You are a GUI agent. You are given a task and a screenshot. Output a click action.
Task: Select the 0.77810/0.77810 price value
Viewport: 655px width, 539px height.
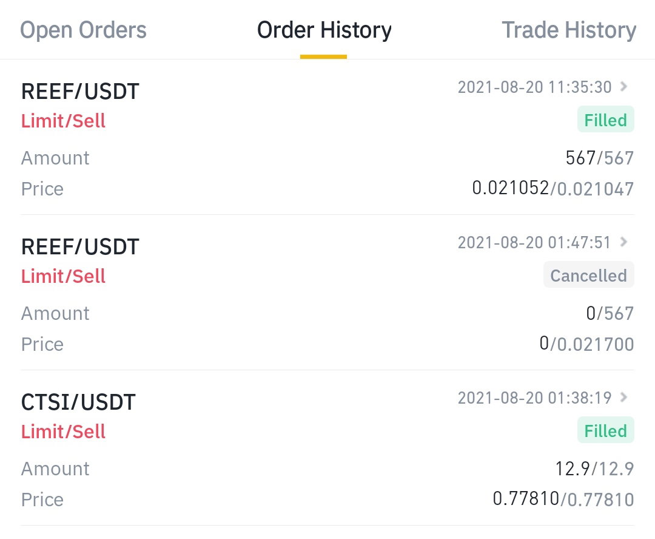(x=563, y=499)
